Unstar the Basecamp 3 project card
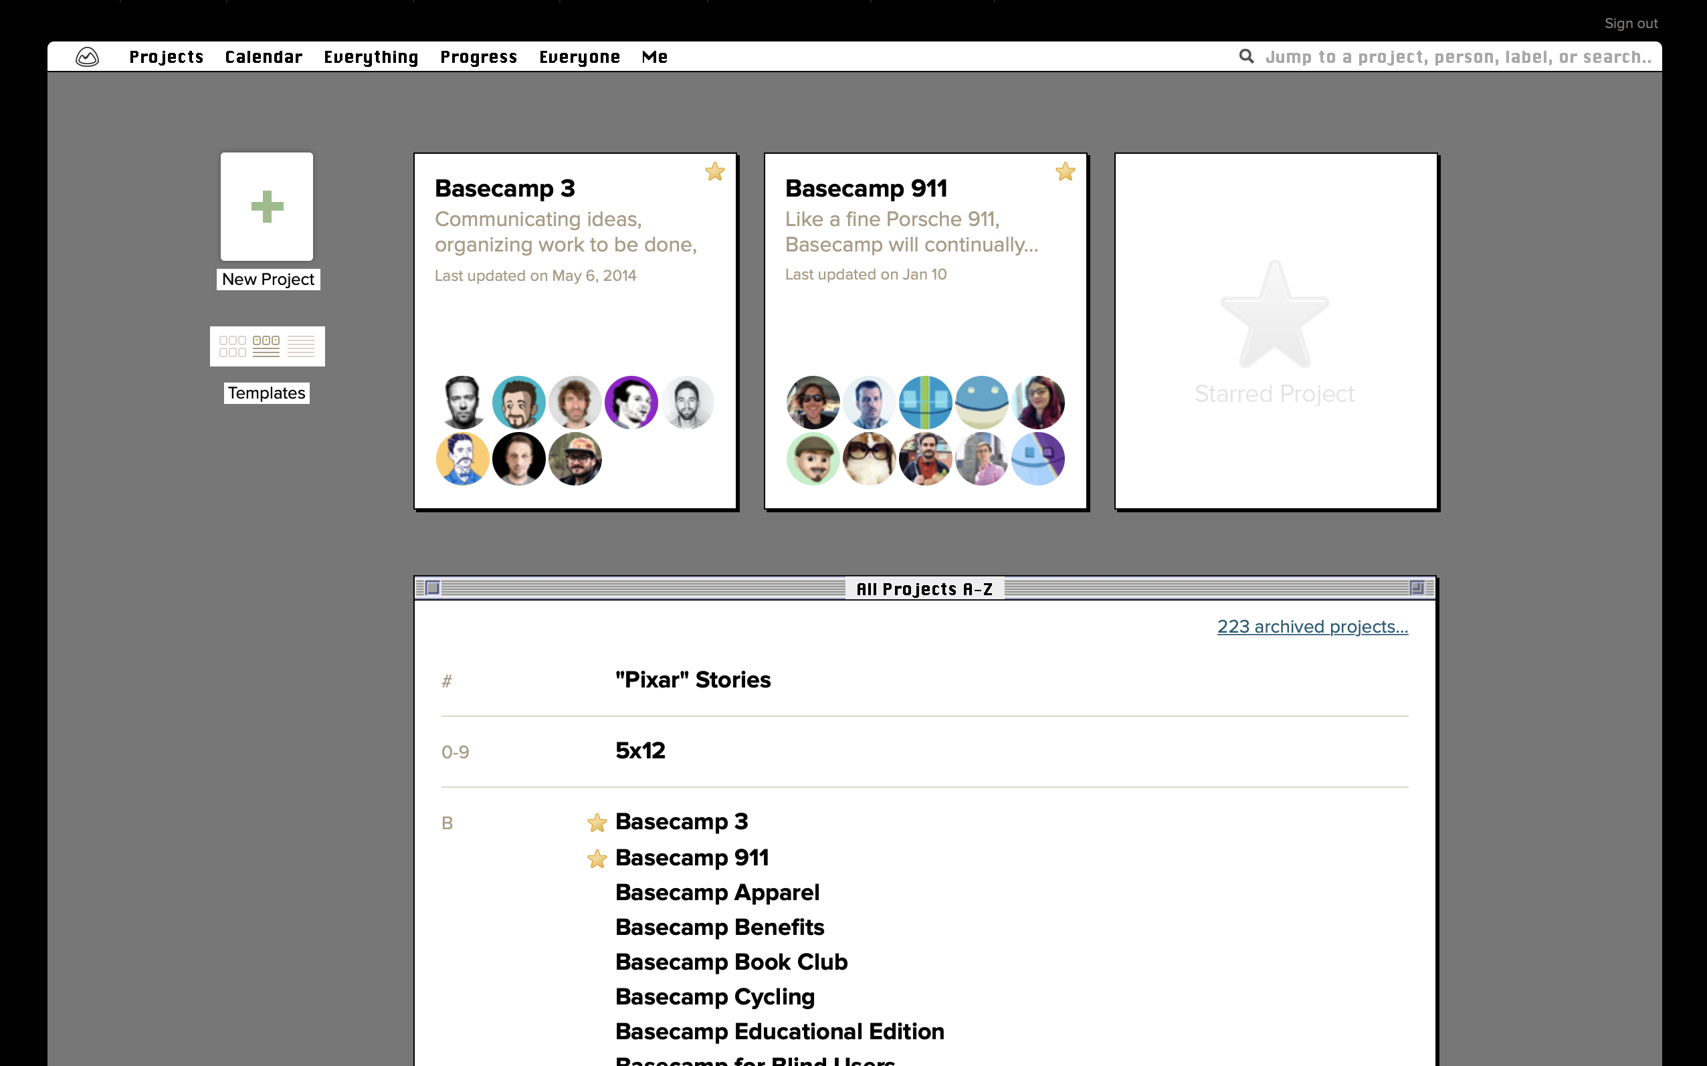This screenshot has height=1066, width=1707. [714, 171]
